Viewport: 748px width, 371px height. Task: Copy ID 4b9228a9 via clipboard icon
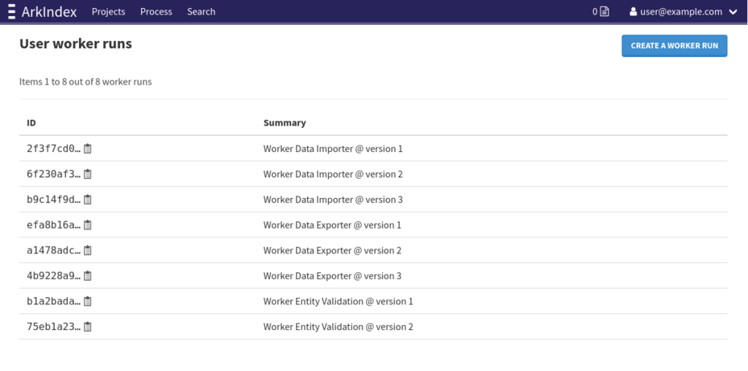88,276
